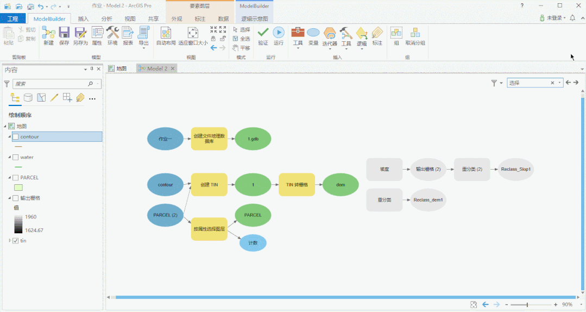
Task: Click the 保存 save model icon
Action: point(64,33)
